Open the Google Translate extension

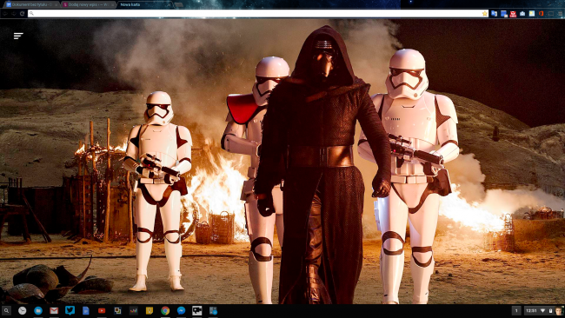coord(494,13)
